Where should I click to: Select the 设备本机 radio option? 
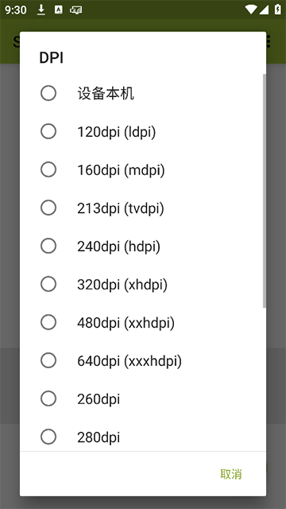click(x=143, y=94)
